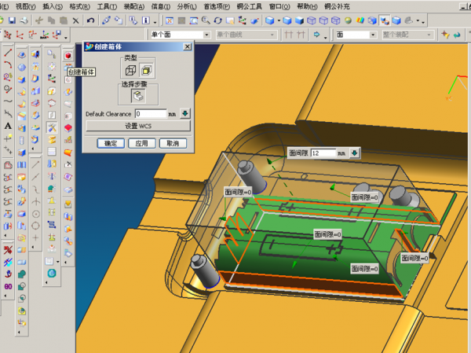
Task: Expand the arrow beside the first blue cube icon
Action: pyautogui.click(x=279, y=20)
